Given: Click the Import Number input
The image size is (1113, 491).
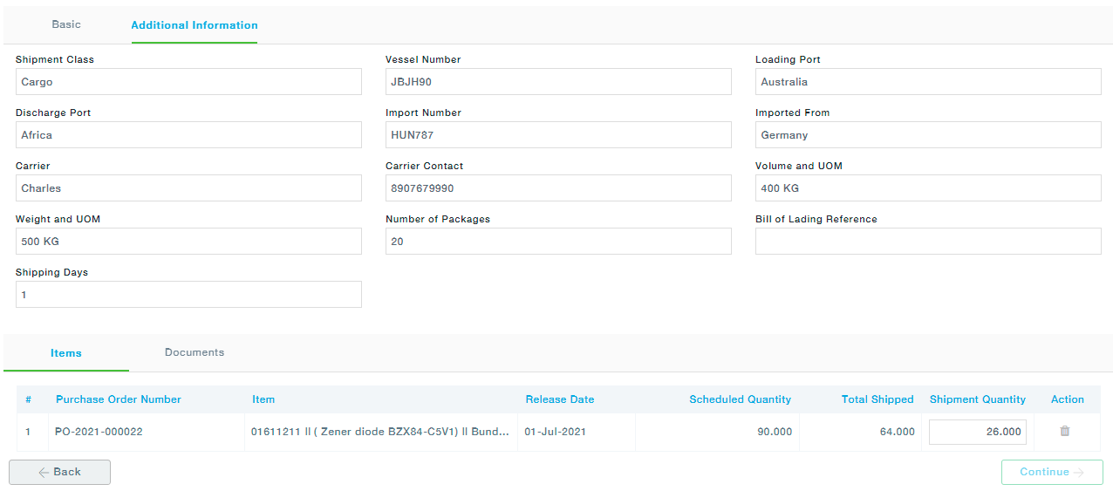Looking at the screenshot, I should pyautogui.click(x=558, y=135).
